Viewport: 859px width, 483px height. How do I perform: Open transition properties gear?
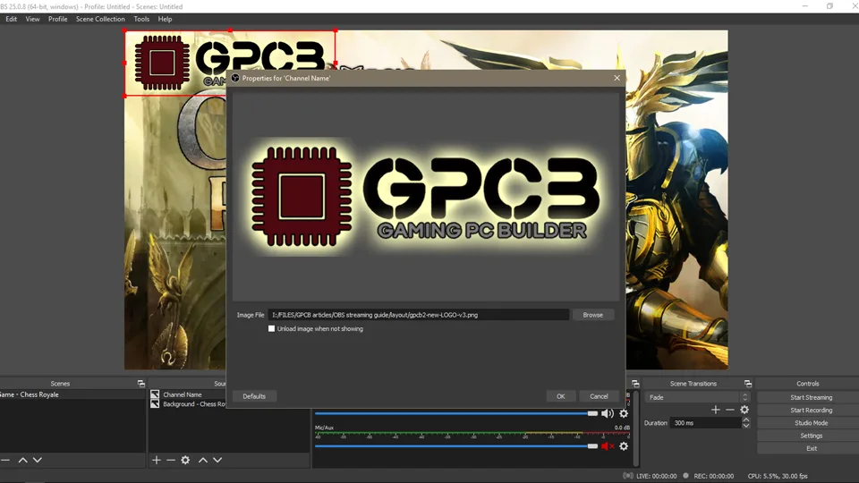click(x=744, y=410)
